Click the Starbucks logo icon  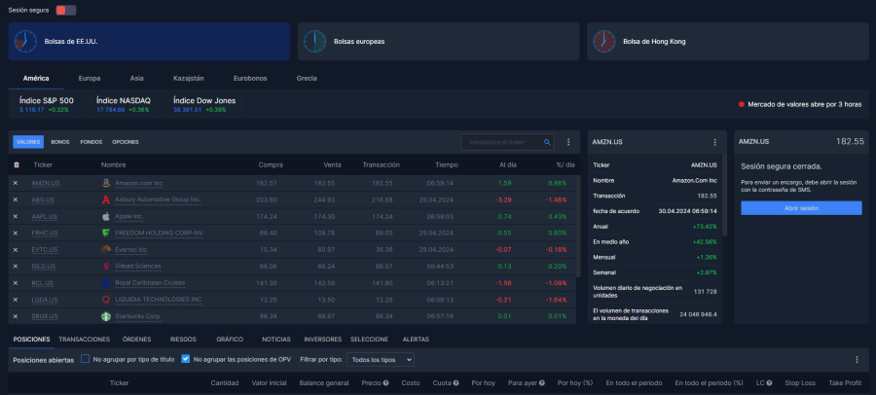point(105,316)
